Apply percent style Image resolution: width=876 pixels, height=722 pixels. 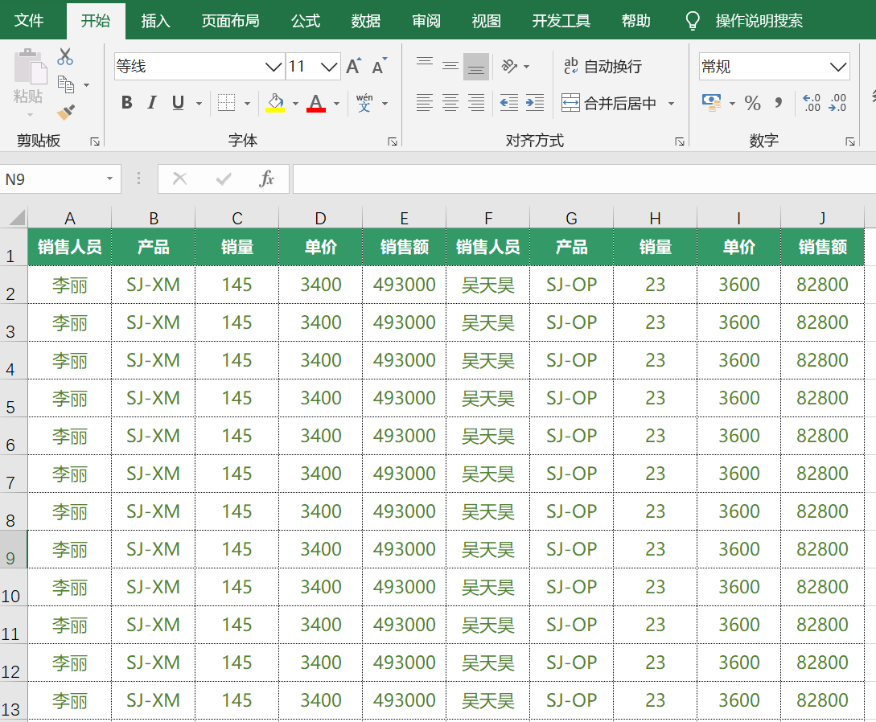point(753,103)
